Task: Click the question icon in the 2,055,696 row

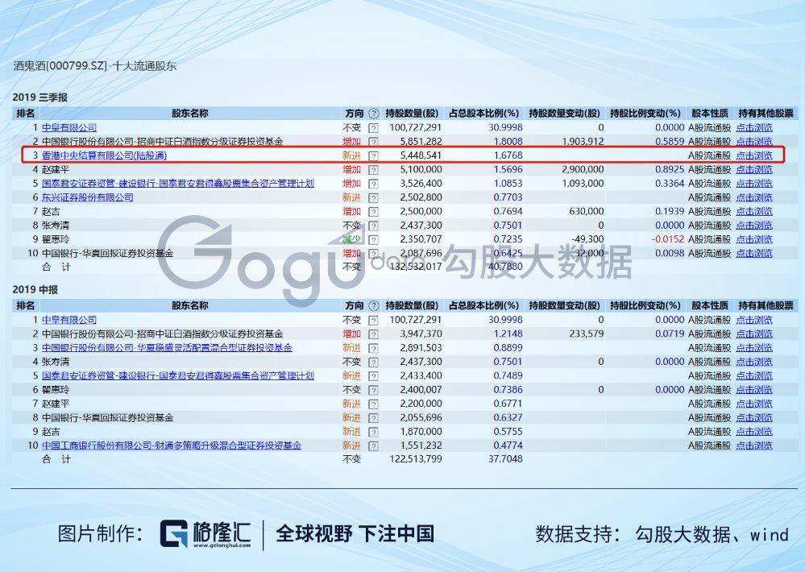Action: click(373, 418)
